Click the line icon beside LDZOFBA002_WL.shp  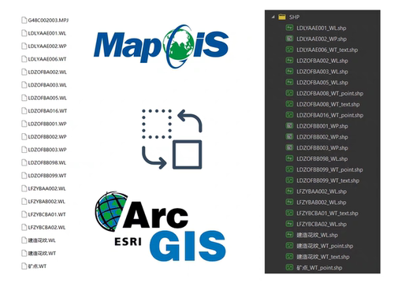pos(289,61)
